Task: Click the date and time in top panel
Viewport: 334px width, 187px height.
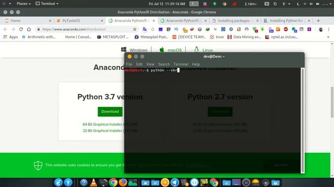Action: pos(167,4)
